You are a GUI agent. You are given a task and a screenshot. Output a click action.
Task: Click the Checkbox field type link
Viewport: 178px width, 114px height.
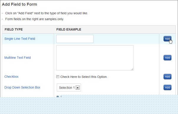[x=11, y=77]
